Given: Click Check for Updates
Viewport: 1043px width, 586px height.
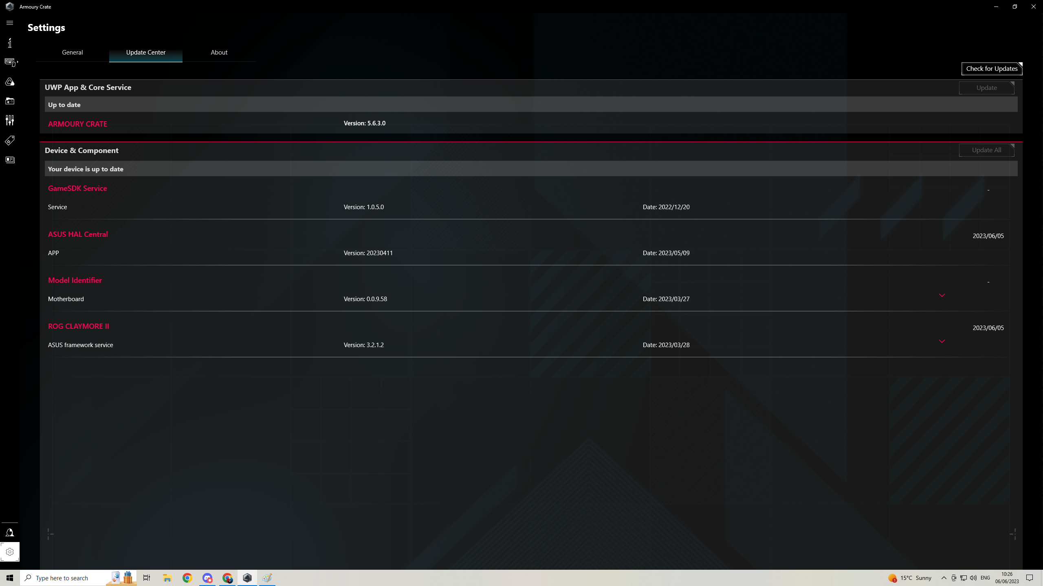Looking at the screenshot, I should tap(992, 68).
